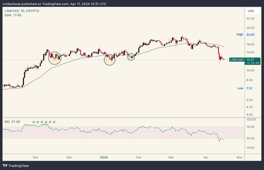Click the TradingView logo icon
Image resolution: width=264 pixels, height=170 pixels.
pyautogui.click(x=6, y=165)
